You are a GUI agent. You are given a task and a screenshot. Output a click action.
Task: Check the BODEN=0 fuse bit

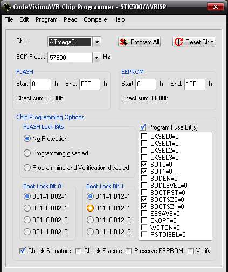point(144,178)
